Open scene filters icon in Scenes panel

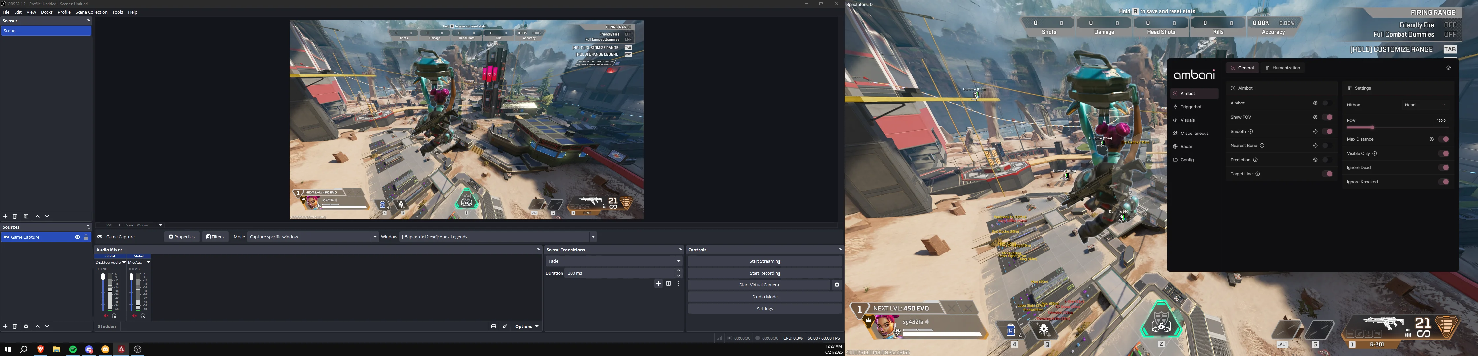coord(26,216)
